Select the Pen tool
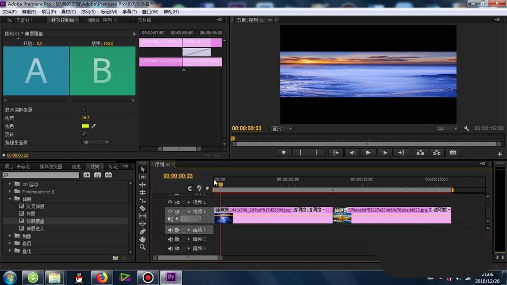 (142, 231)
